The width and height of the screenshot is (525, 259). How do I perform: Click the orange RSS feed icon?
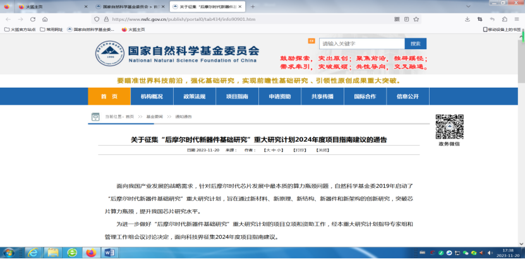[x=311, y=41]
